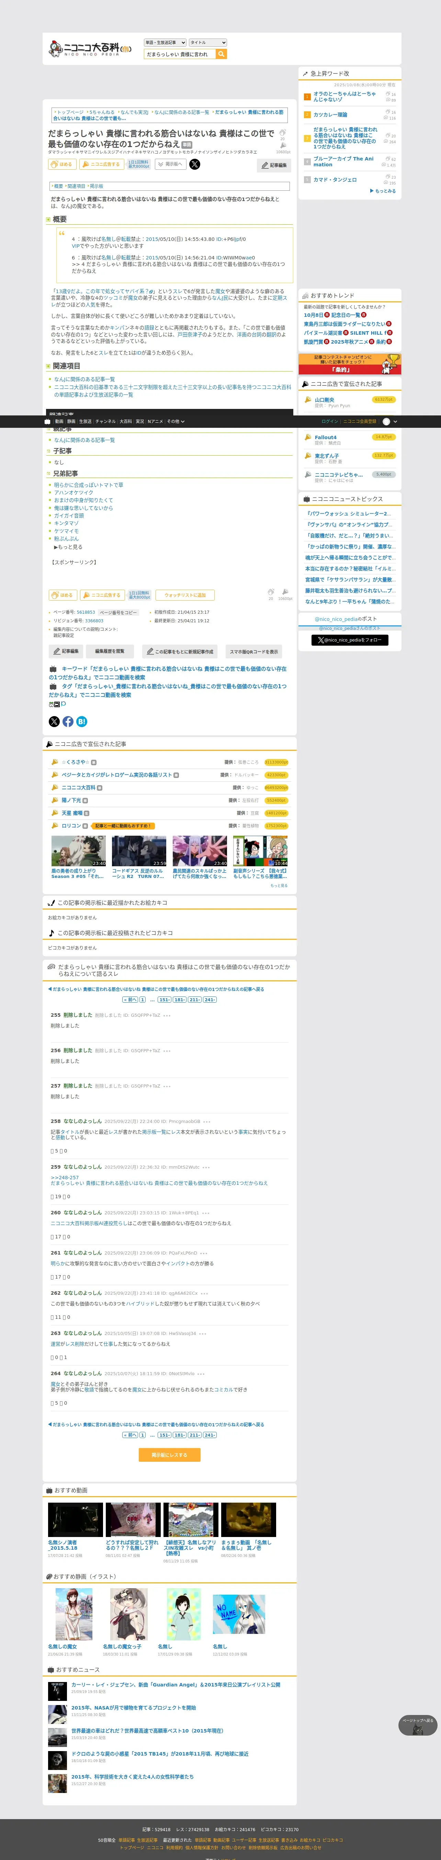
Task: Click スマホ版QRコードを表示 button
Action: click(253, 651)
